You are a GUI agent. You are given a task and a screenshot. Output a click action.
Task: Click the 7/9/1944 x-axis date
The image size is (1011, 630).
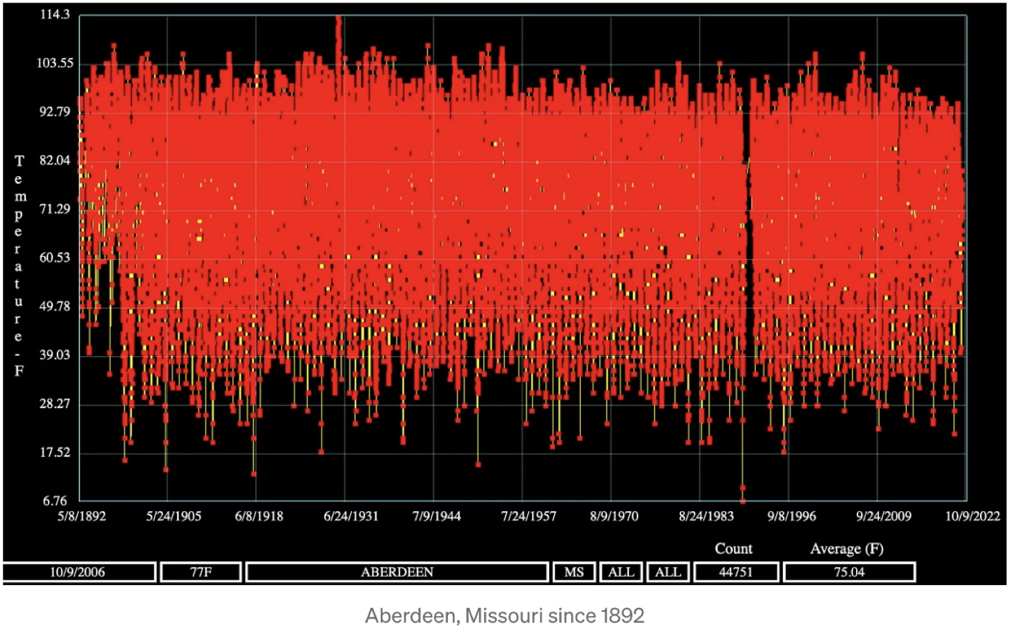pos(437,516)
